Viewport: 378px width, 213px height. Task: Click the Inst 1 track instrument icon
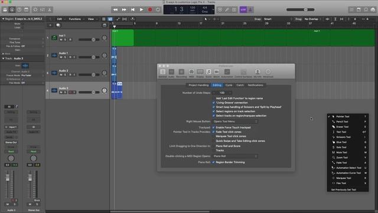click(x=54, y=38)
